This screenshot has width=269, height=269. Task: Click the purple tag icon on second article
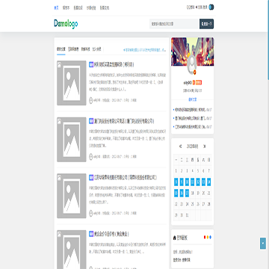tap(91, 121)
